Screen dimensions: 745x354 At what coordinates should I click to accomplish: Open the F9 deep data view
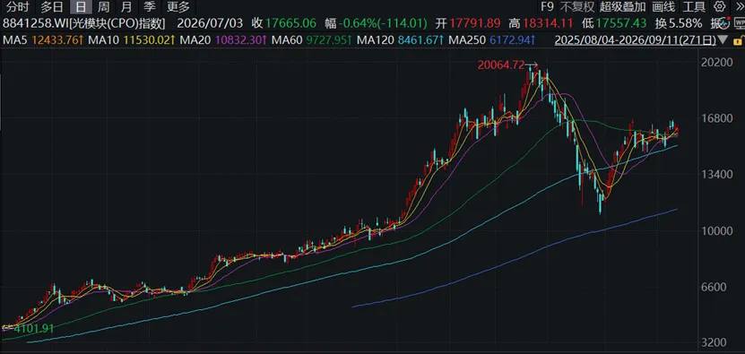coord(548,6)
